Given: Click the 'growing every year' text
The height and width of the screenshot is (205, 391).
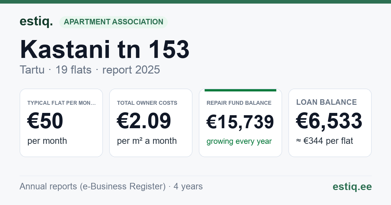Looking at the screenshot, I should [x=239, y=141].
